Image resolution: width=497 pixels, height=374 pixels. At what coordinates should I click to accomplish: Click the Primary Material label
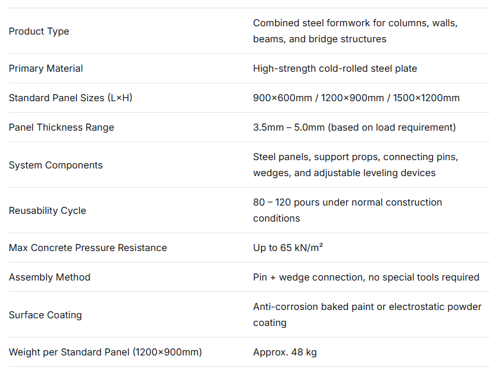[x=46, y=69]
